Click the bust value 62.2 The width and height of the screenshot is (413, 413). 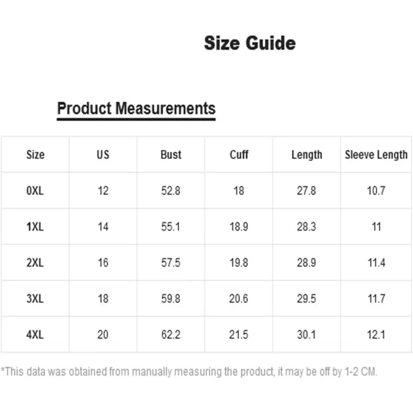click(x=171, y=335)
